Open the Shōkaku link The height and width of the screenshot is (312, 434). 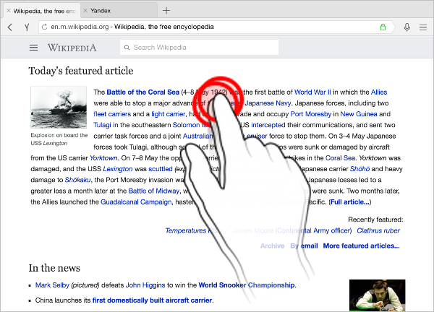(x=77, y=180)
